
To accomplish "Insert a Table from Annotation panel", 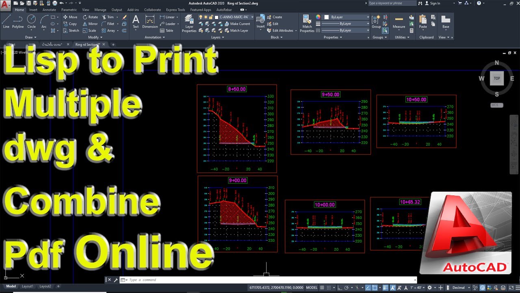I will click(167, 31).
